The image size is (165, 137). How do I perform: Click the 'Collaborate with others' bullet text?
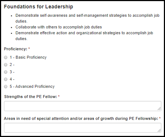pos(59,27)
